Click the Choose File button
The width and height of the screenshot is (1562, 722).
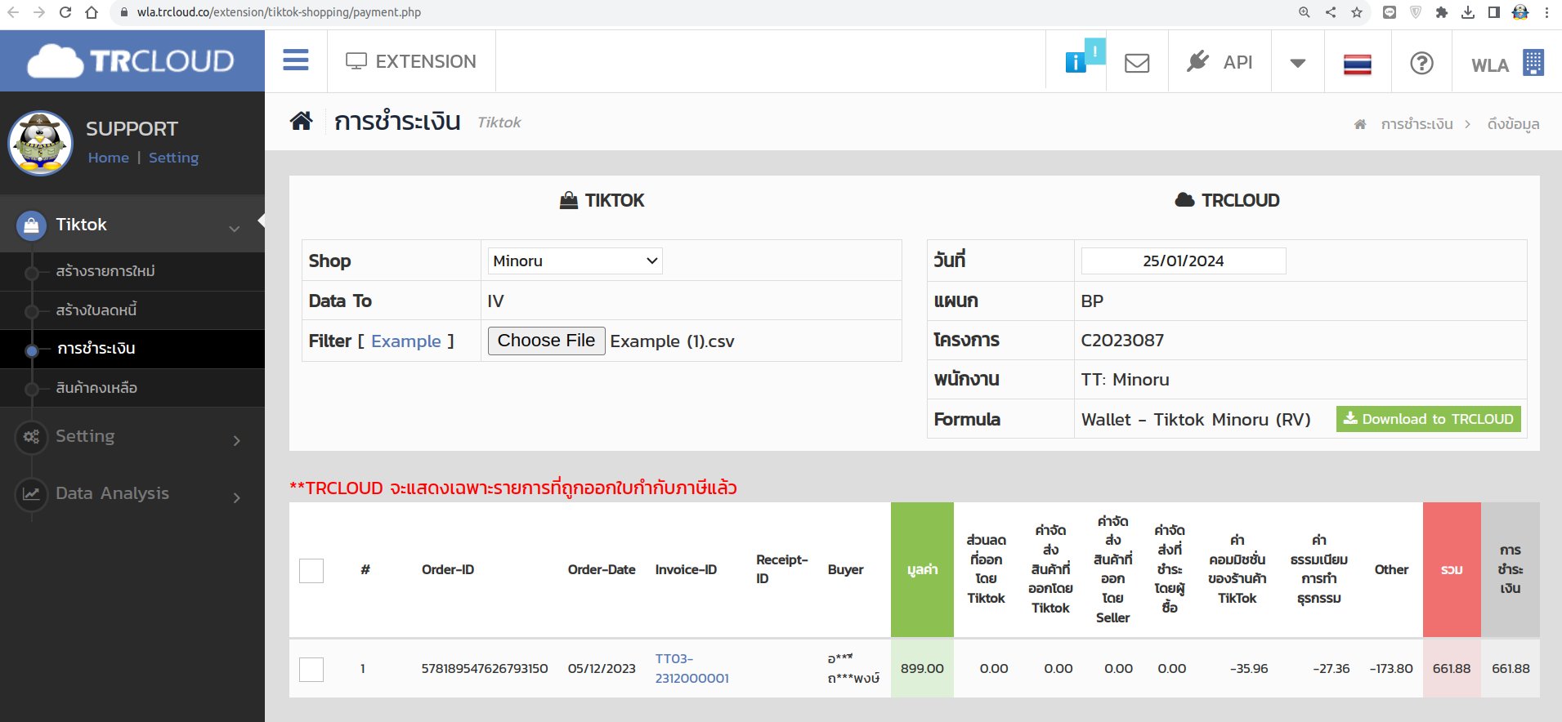pos(547,341)
